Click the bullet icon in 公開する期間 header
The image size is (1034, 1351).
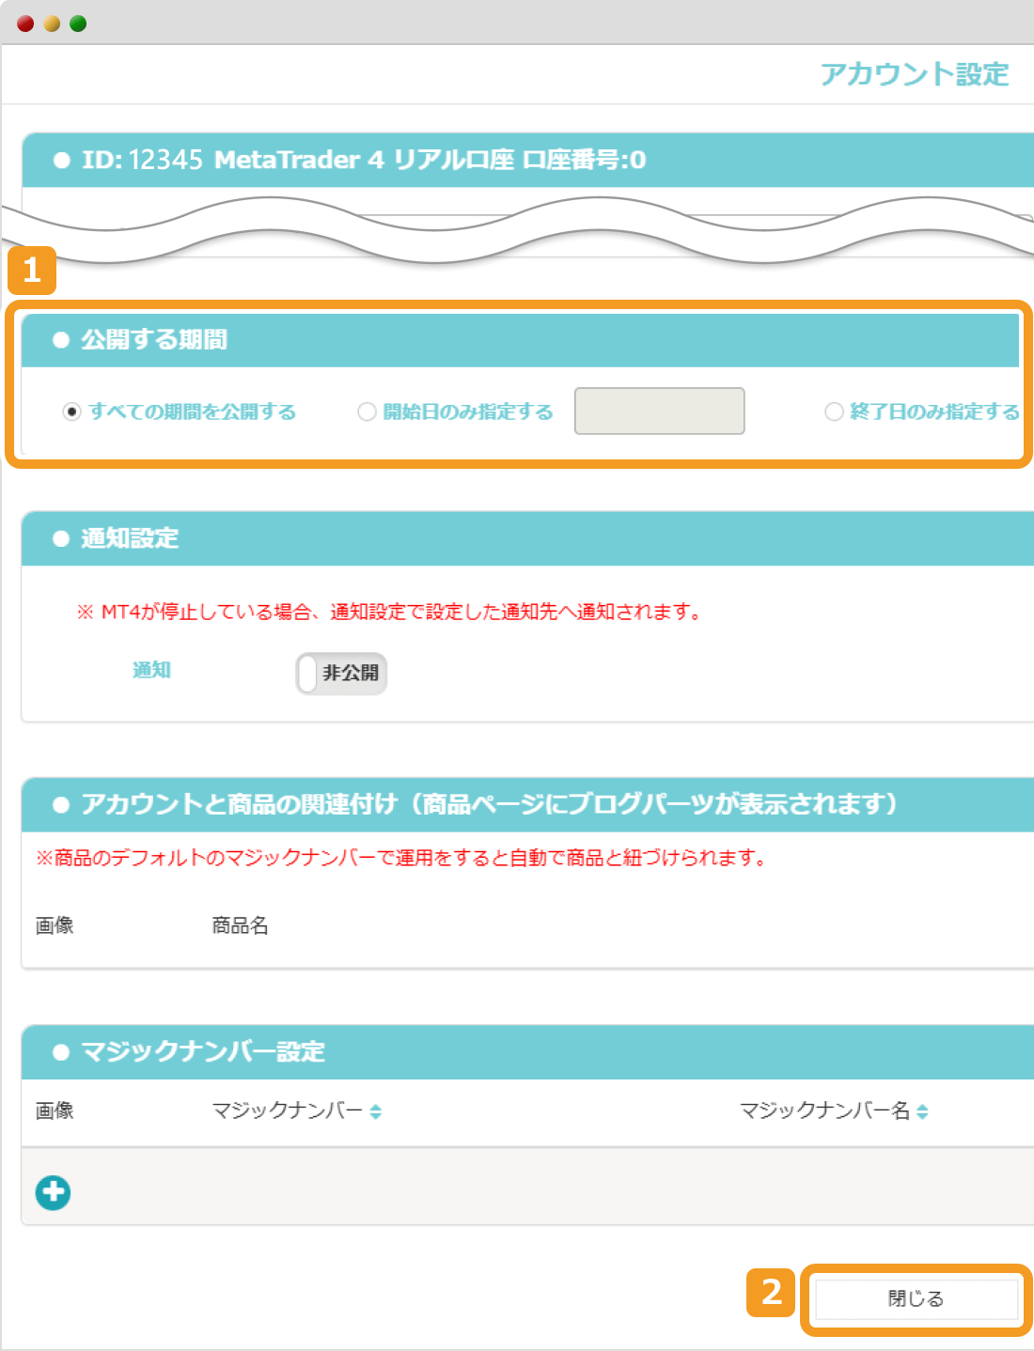click(x=60, y=340)
